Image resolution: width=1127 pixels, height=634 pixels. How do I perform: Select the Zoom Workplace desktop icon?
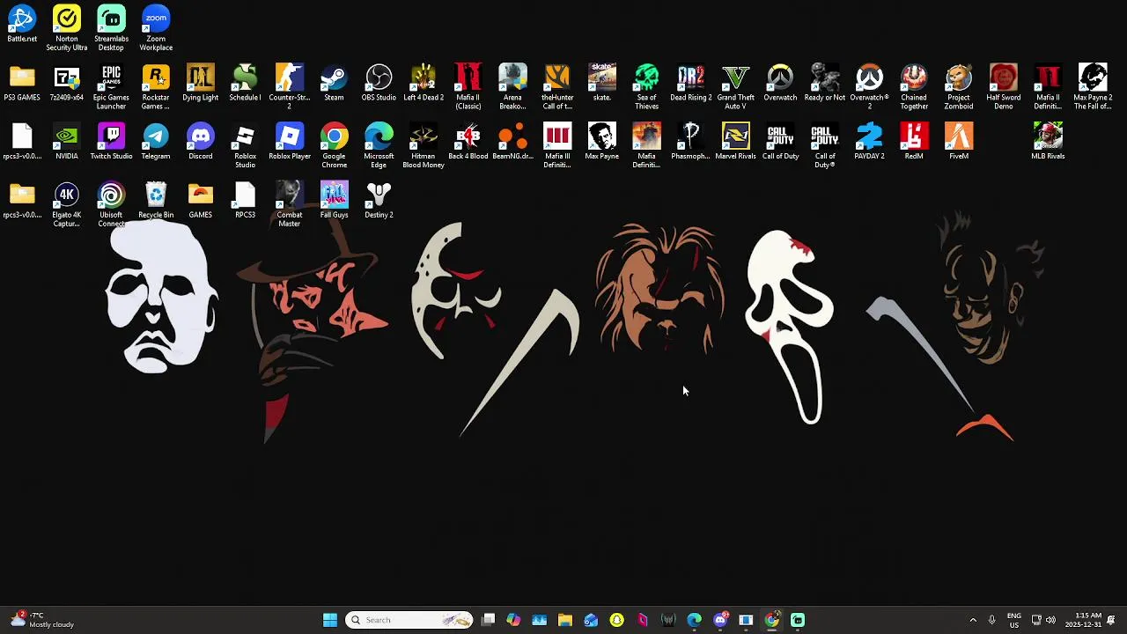tap(156, 28)
